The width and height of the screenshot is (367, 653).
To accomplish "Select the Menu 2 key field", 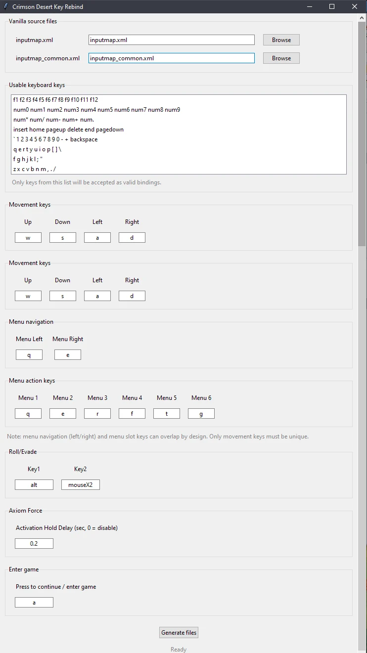I will pyautogui.click(x=63, y=414).
